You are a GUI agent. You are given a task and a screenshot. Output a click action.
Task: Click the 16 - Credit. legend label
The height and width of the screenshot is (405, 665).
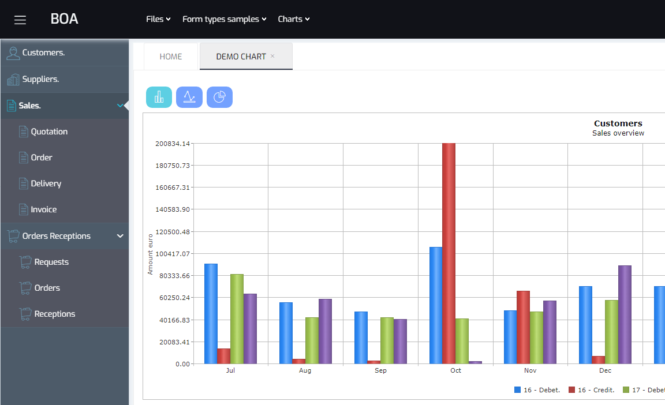[x=596, y=390]
